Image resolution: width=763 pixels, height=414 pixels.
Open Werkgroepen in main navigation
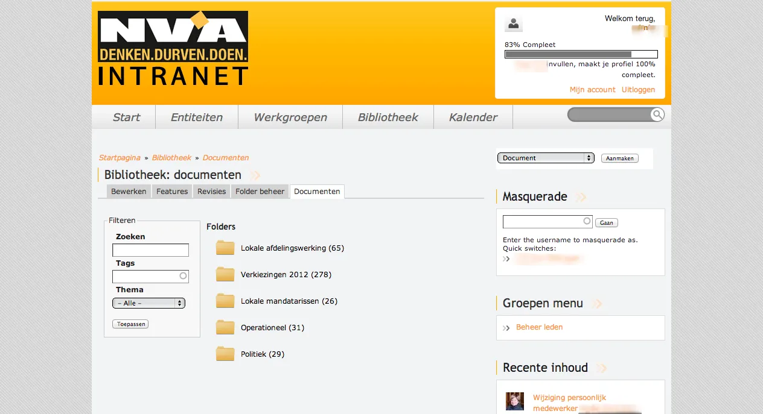pyautogui.click(x=290, y=118)
